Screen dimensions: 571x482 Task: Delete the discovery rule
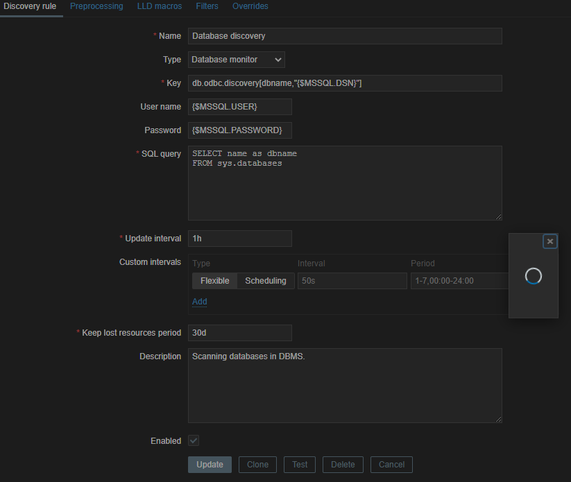click(x=343, y=465)
